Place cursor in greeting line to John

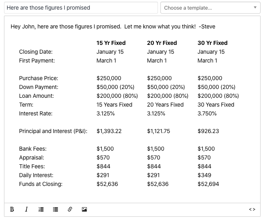pos(113,26)
